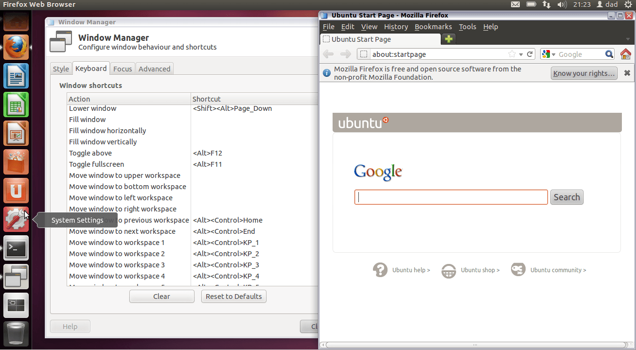Select the Fill window horizontally row
The width and height of the screenshot is (636, 350).
coord(193,131)
